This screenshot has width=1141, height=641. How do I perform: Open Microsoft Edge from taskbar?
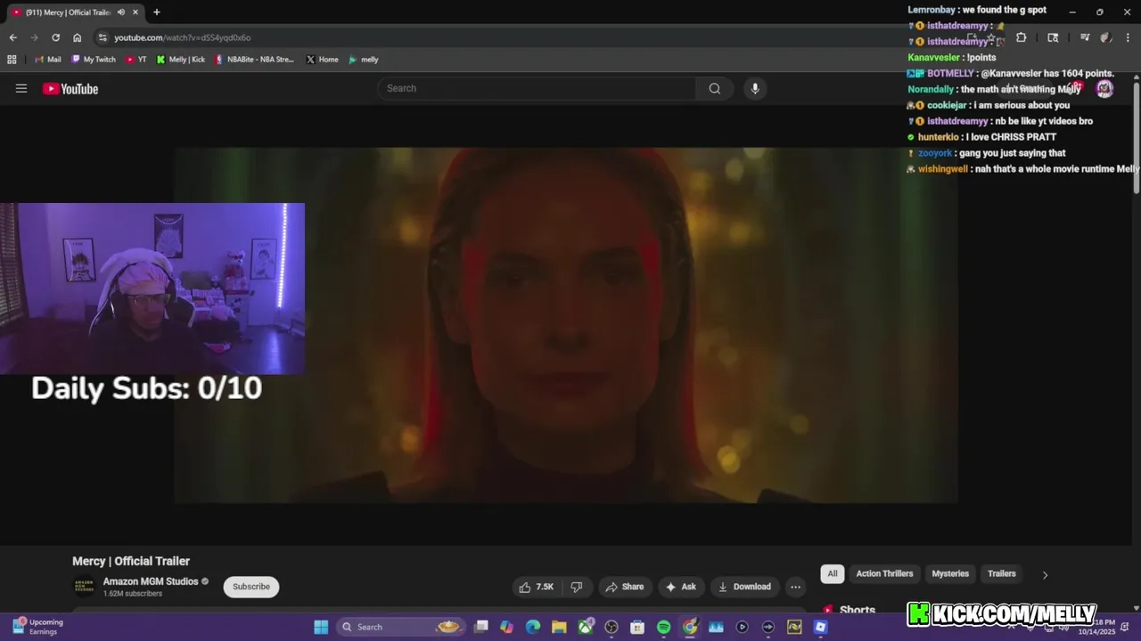pyautogui.click(x=533, y=627)
